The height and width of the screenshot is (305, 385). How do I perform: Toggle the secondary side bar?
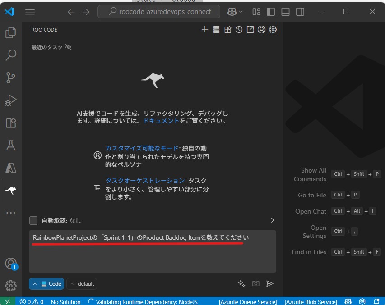[x=300, y=12]
